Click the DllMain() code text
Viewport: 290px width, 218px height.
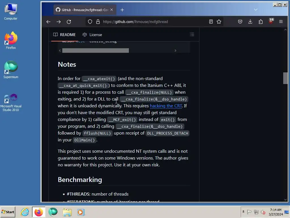coord(84,140)
